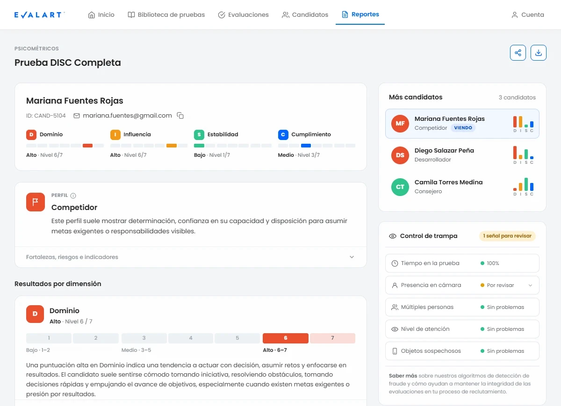Click the phone icon for Objetos sospechosos
This screenshot has height=406, width=561.
395,351
